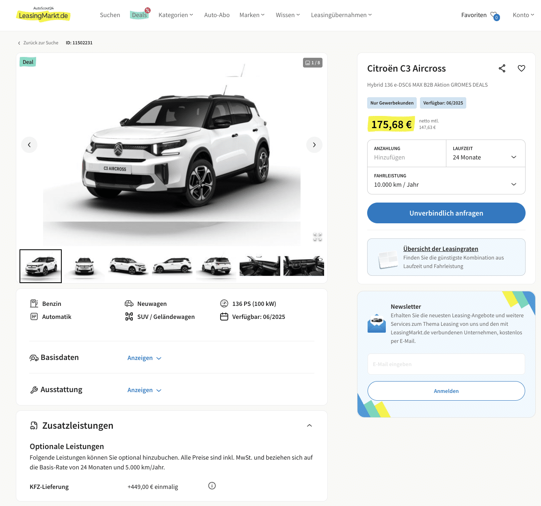Open the LeasingMarkt.de home logo

pyautogui.click(x=43, y=14)
